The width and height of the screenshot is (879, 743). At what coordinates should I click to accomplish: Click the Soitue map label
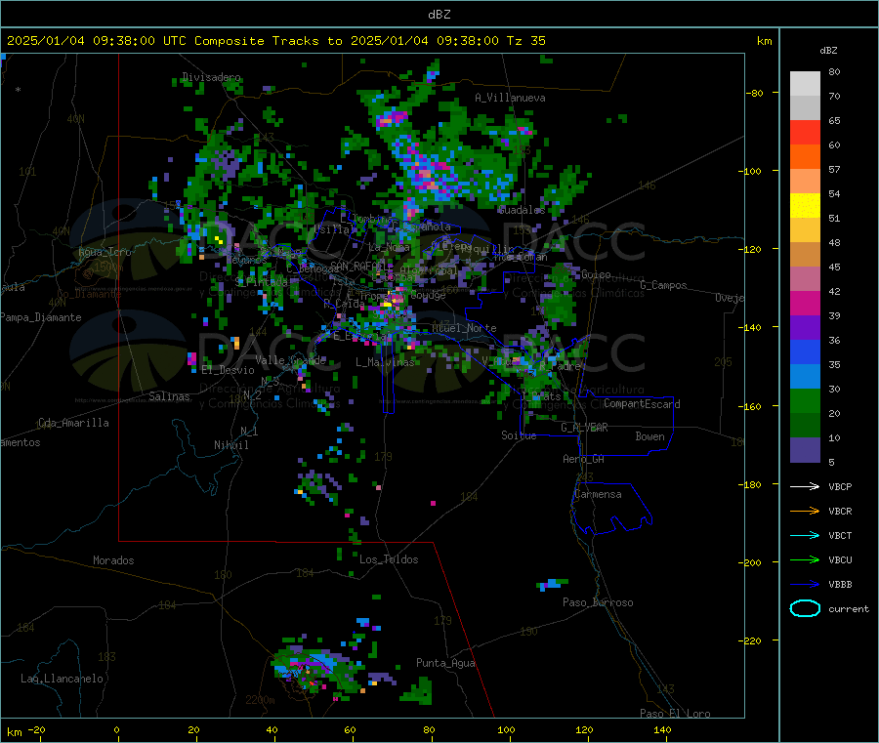click(x=519, y=435)
